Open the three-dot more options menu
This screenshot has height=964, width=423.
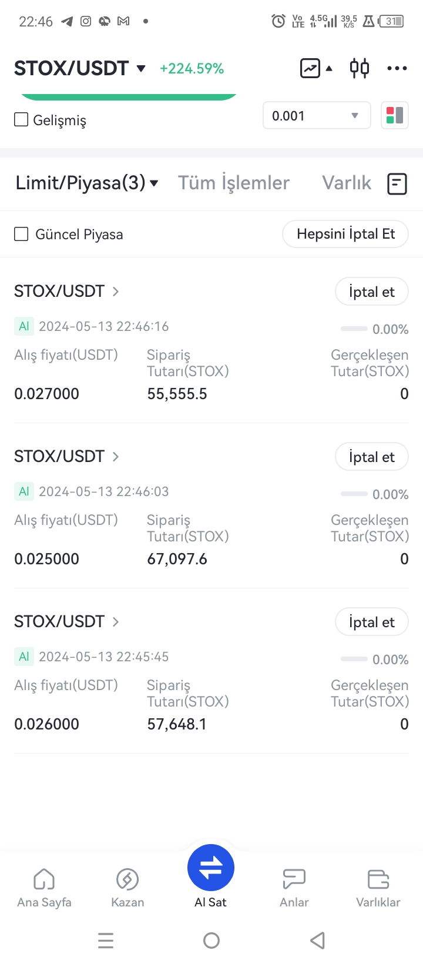pyautogui.click(x=397, y=69)
